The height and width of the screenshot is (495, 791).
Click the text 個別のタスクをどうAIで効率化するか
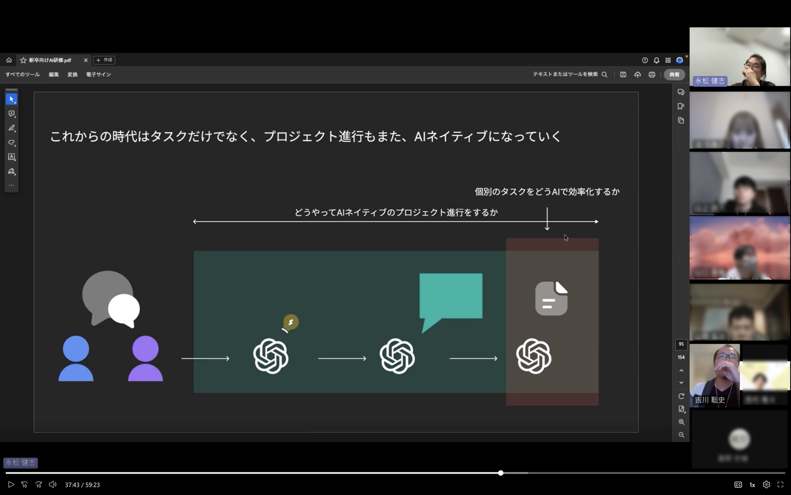547,192
